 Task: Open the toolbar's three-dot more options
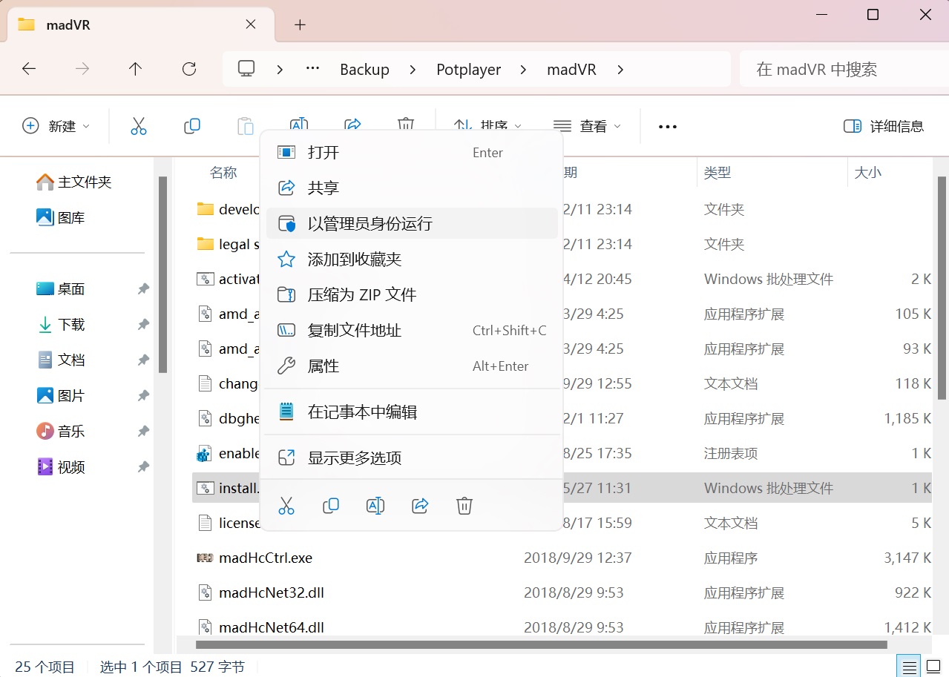tap(668, 127)
